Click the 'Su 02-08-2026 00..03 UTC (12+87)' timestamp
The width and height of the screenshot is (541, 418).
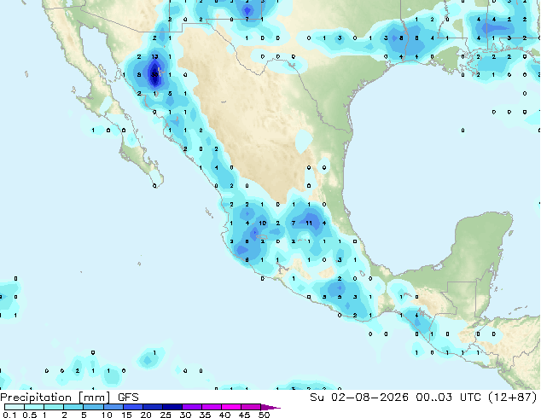coord(423,398)
